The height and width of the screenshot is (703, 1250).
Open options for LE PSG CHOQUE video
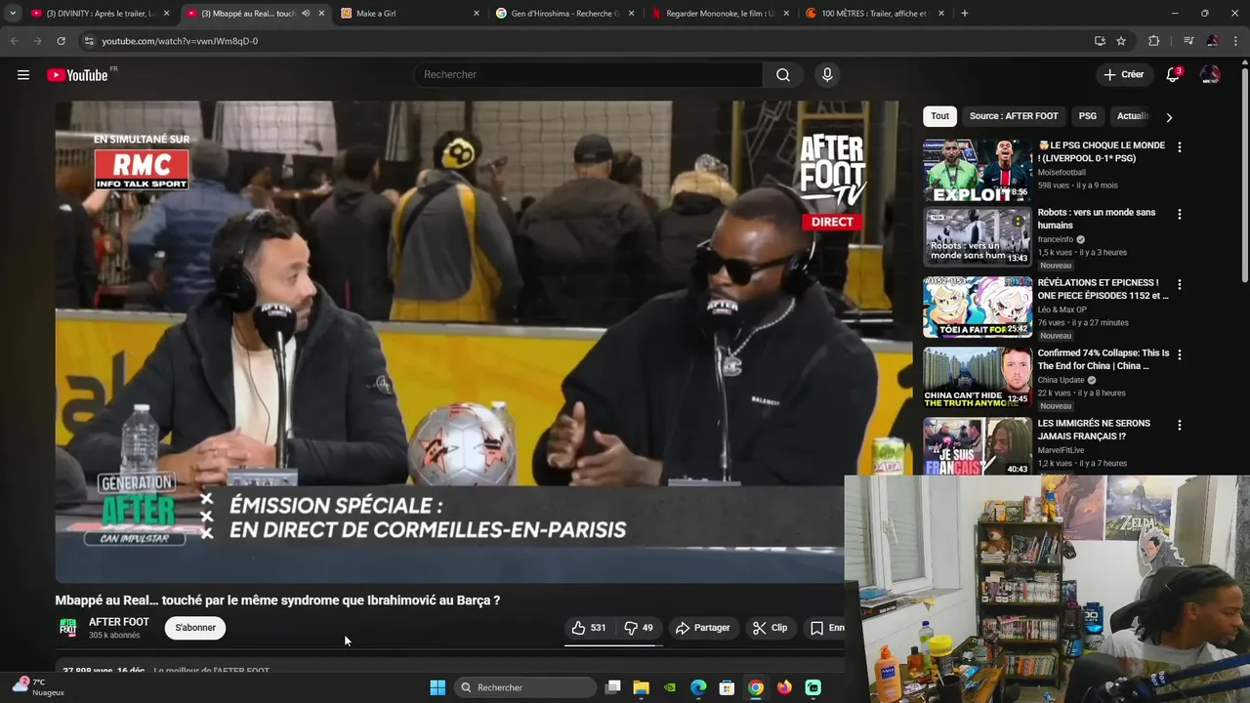click(x=1180, y=147)
